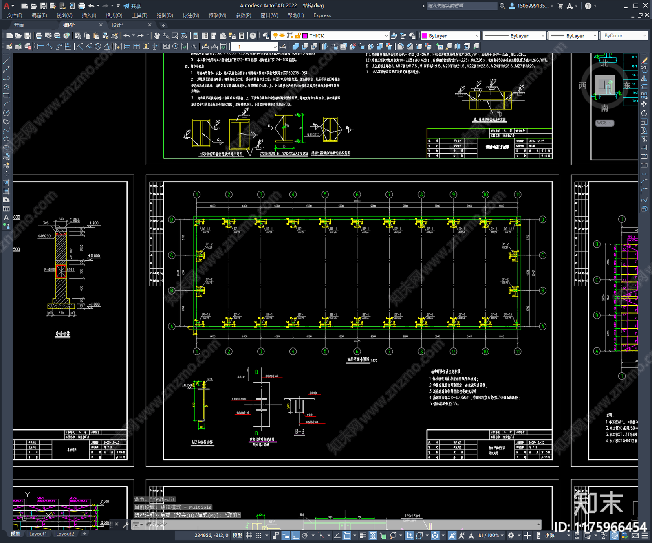This screenshot has width=652, height=543.
Task: Toggle dynamic input in status bar
Action: click(x=286, y=535)
